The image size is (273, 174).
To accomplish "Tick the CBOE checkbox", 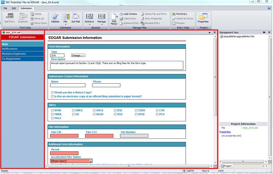I will [x=136, y=110].
